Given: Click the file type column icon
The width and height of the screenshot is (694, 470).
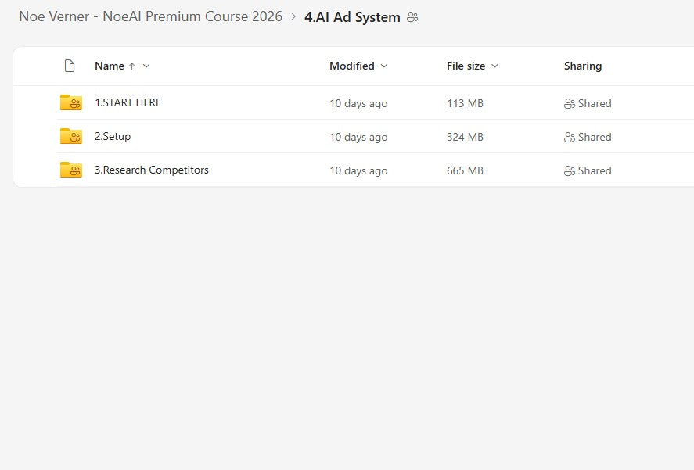Looking at the screenshot, I should pos(70,66).
